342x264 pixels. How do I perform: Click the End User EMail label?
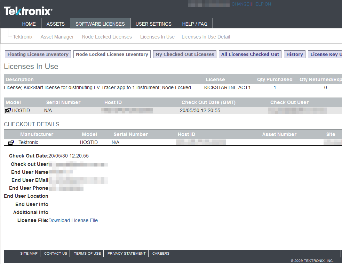click(30, 180)
